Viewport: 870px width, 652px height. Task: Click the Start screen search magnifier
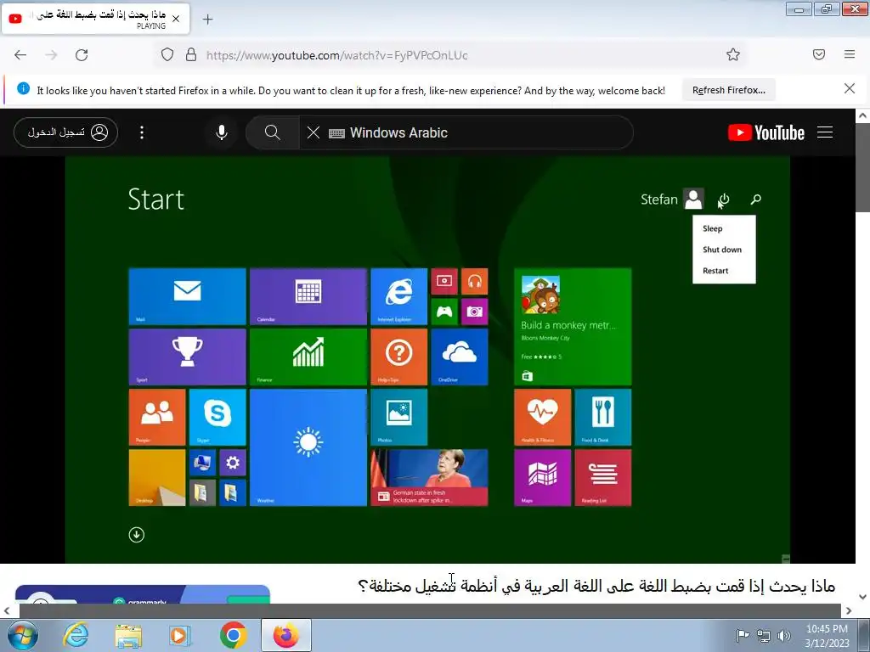point(755,200)
